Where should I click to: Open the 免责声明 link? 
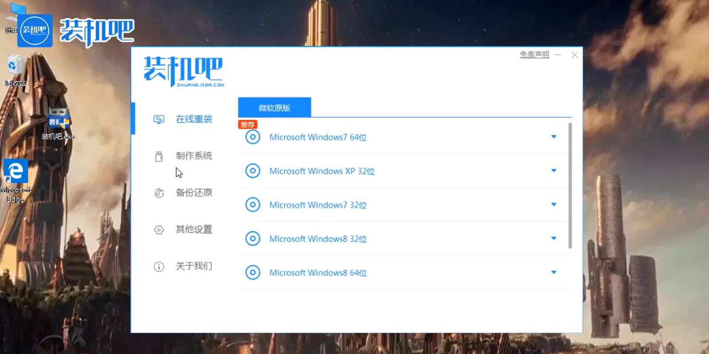[x=534, y=54]
